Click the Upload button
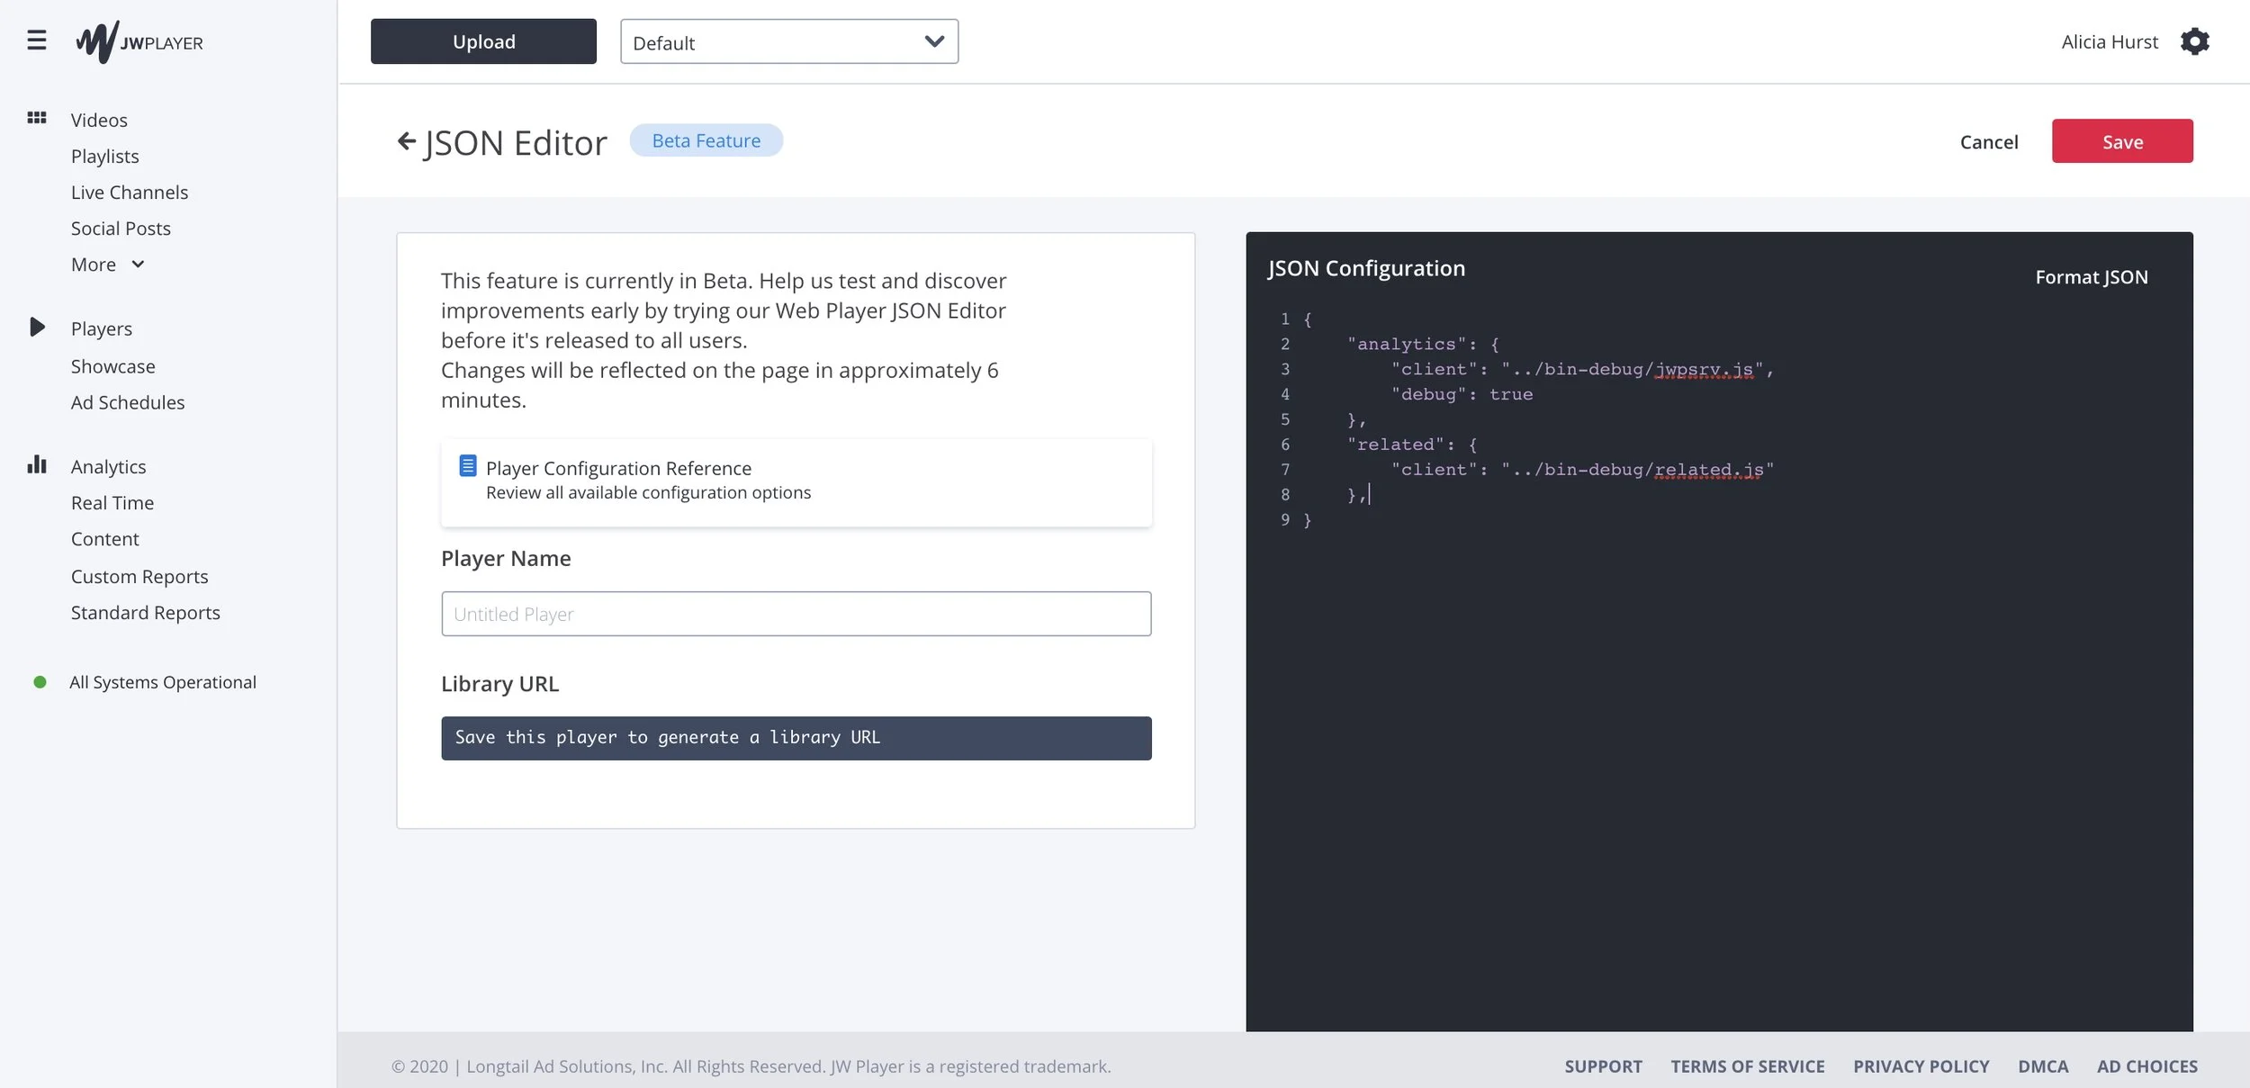The image size is (2250, 1088). 483,40
